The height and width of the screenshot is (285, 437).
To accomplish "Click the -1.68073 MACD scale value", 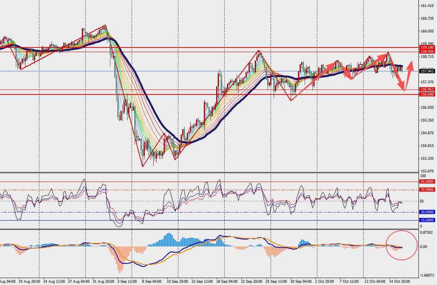I will tap(427, 275).
